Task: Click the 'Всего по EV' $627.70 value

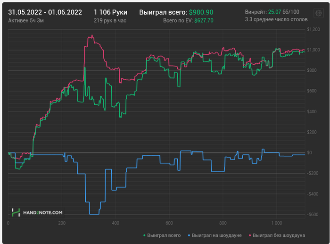Action: click(201, 21)
